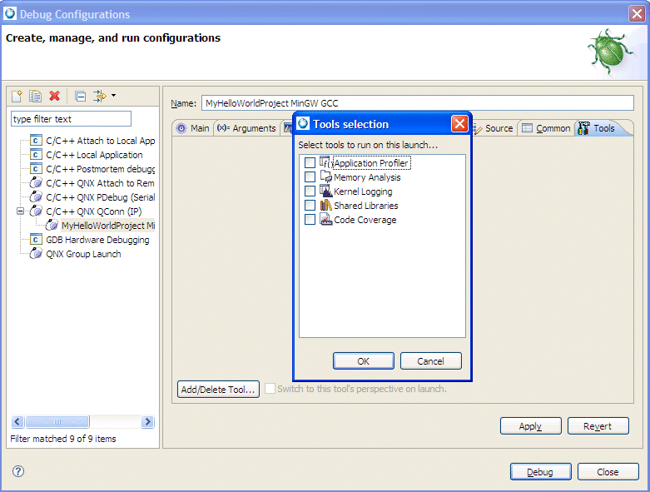
Task: Collapse all configurations in the tree toolbar
Action: (81, 97)
